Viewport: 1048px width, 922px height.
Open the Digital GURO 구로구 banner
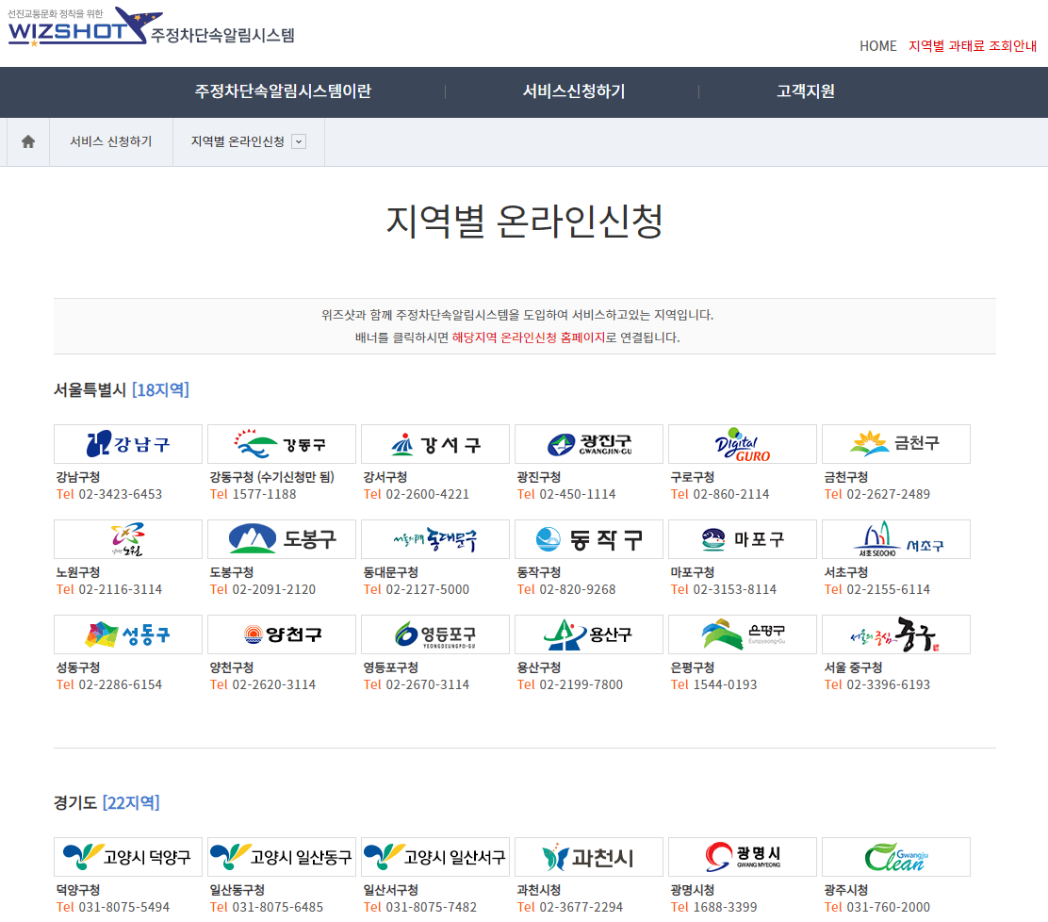[x=742, y=443]
